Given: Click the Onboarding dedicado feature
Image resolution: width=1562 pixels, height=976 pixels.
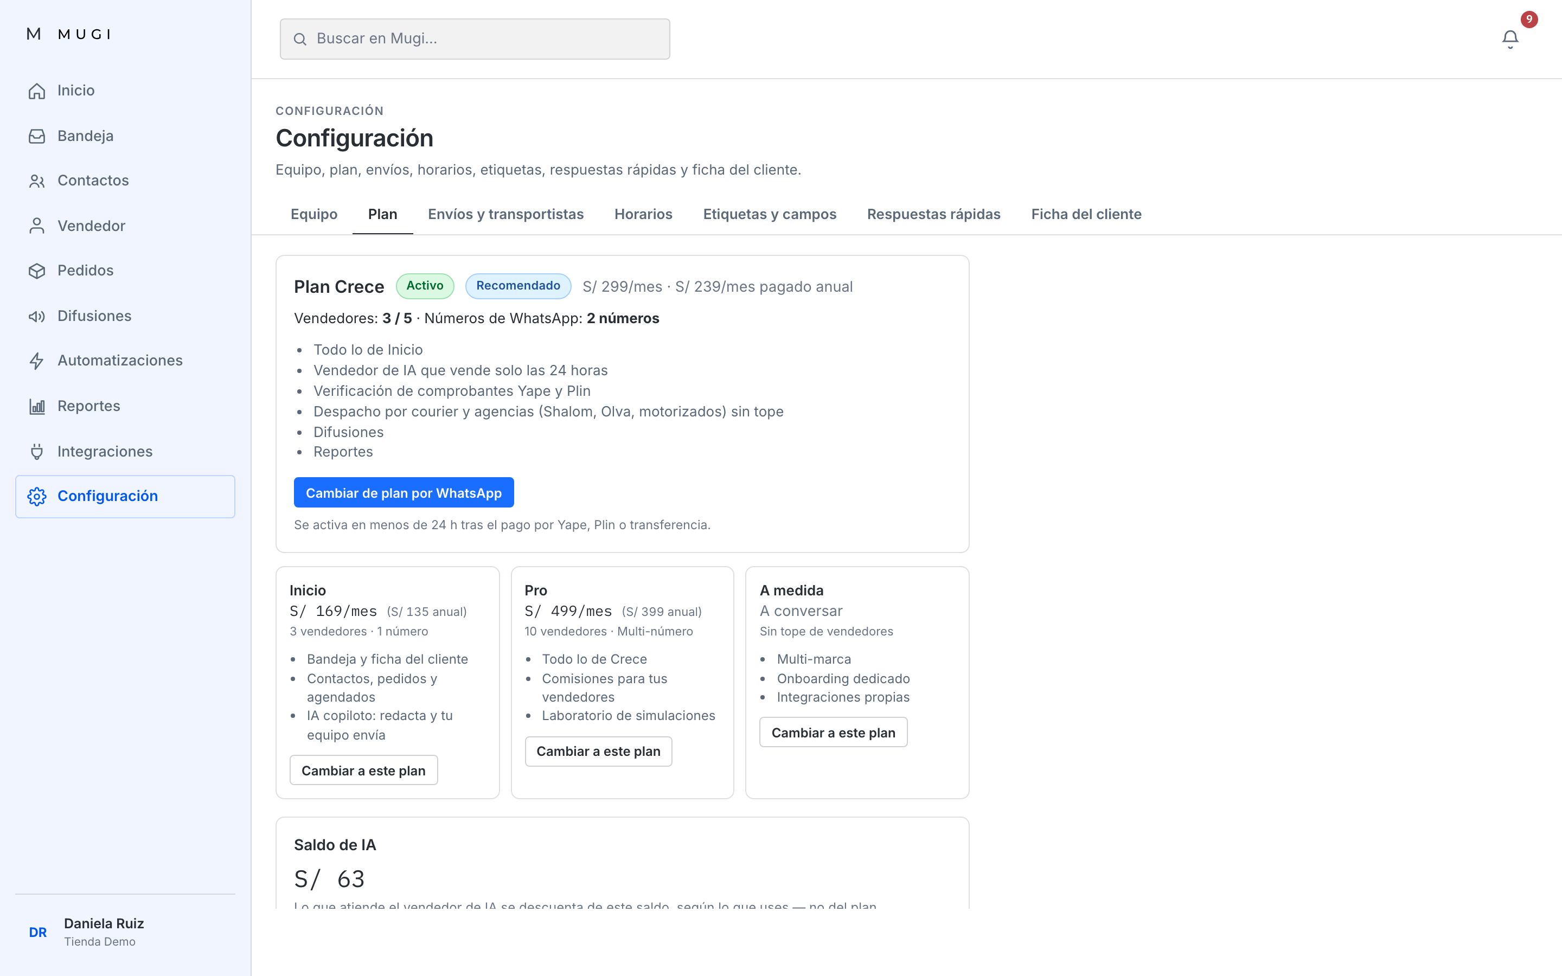Looking at the screenshot, I should 843,678.
